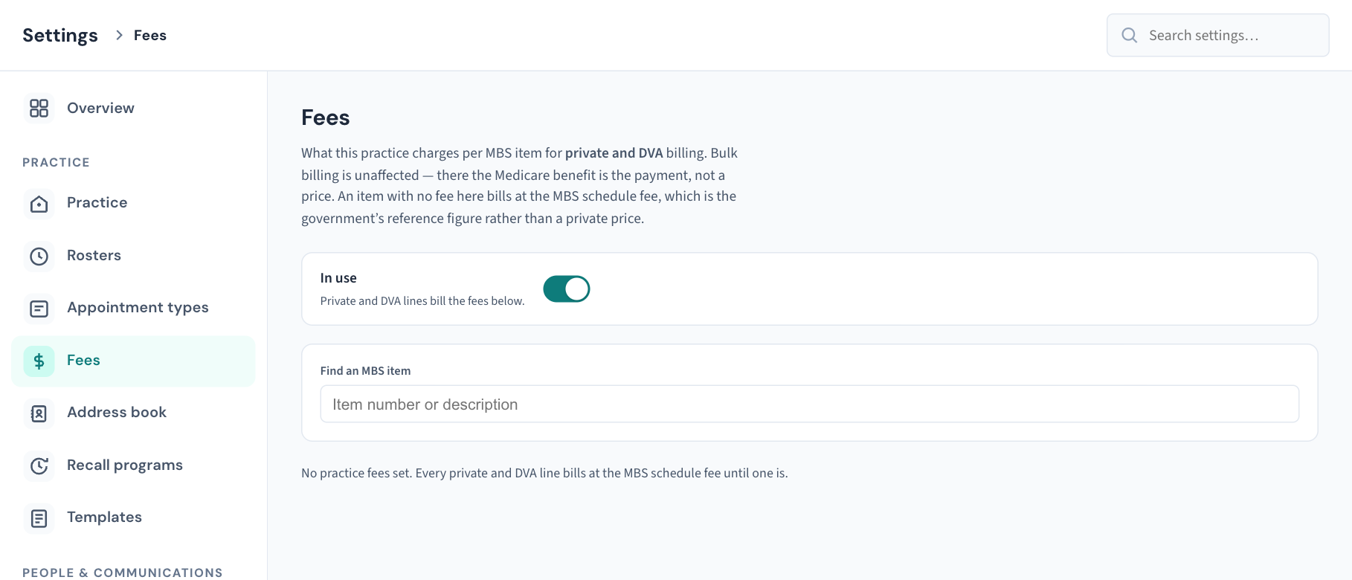The width and height of the screenshot is (1352, 580).
Task: Turn off the In use toggle
Action: tap(567, 289)
